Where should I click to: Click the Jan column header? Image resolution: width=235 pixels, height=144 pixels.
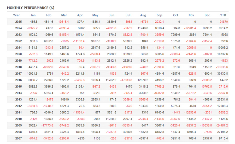[33, 15]
